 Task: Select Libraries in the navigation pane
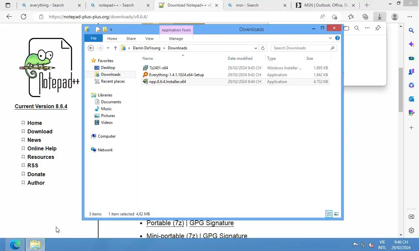(x=105, y=95)
